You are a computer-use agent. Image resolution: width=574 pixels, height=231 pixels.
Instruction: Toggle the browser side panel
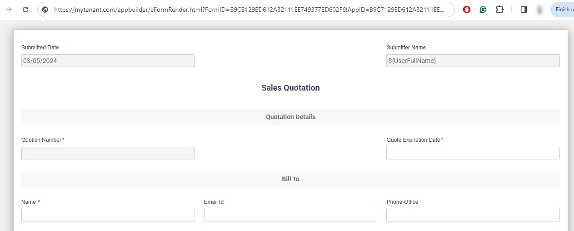pos(524,10)
